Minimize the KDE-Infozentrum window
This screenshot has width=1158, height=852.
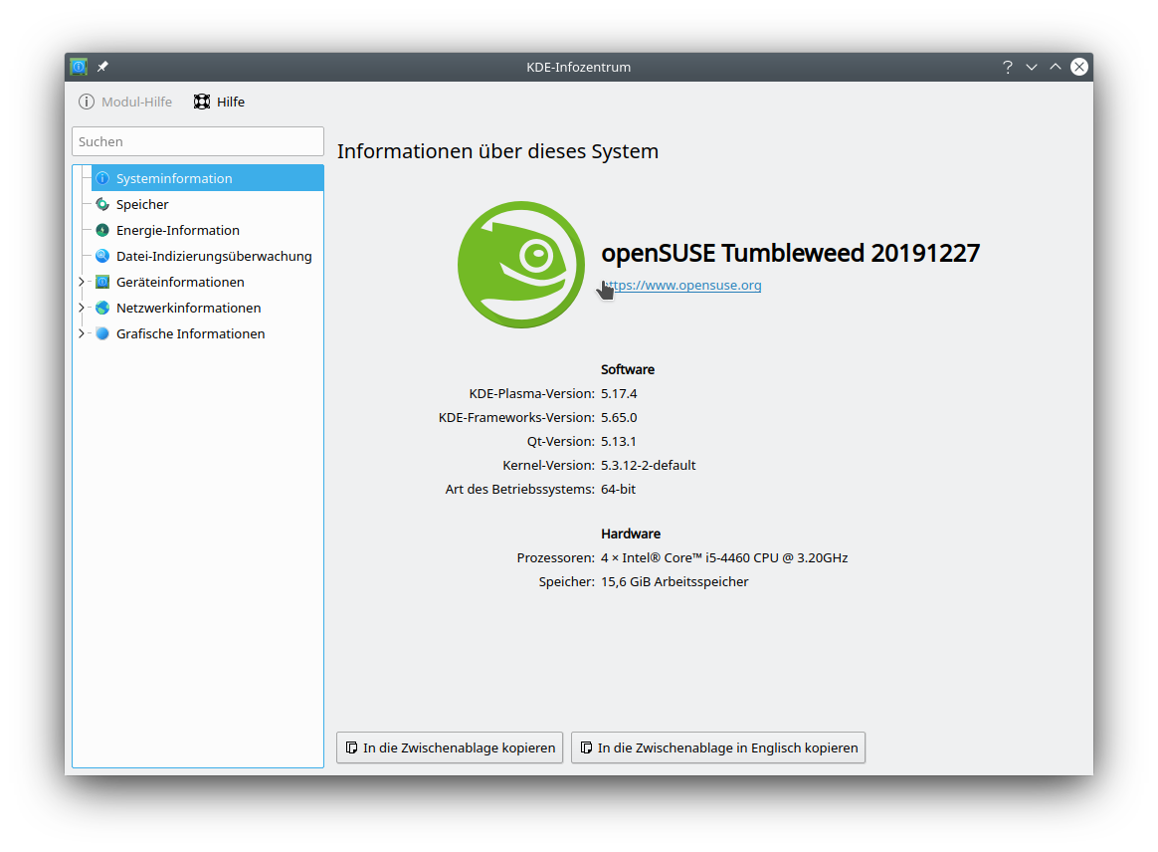[1032, 67]
